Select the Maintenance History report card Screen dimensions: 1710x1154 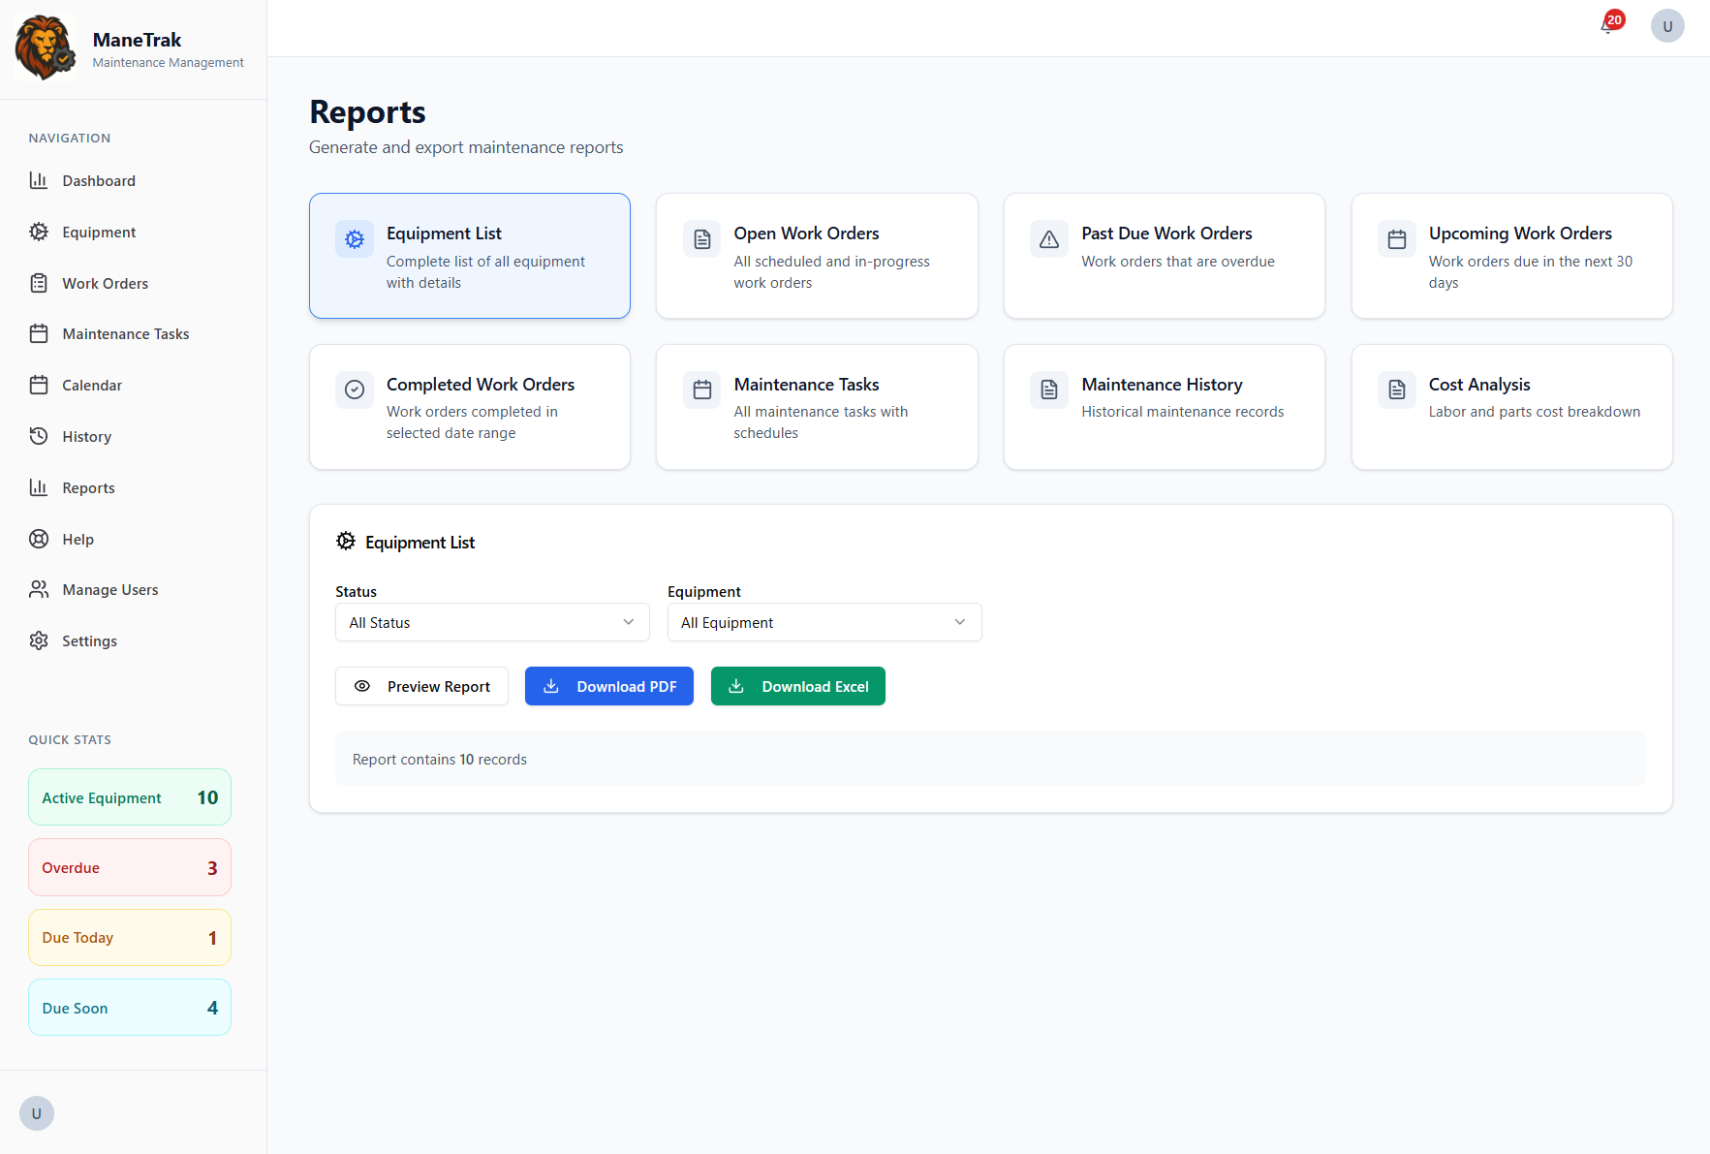1164,406
